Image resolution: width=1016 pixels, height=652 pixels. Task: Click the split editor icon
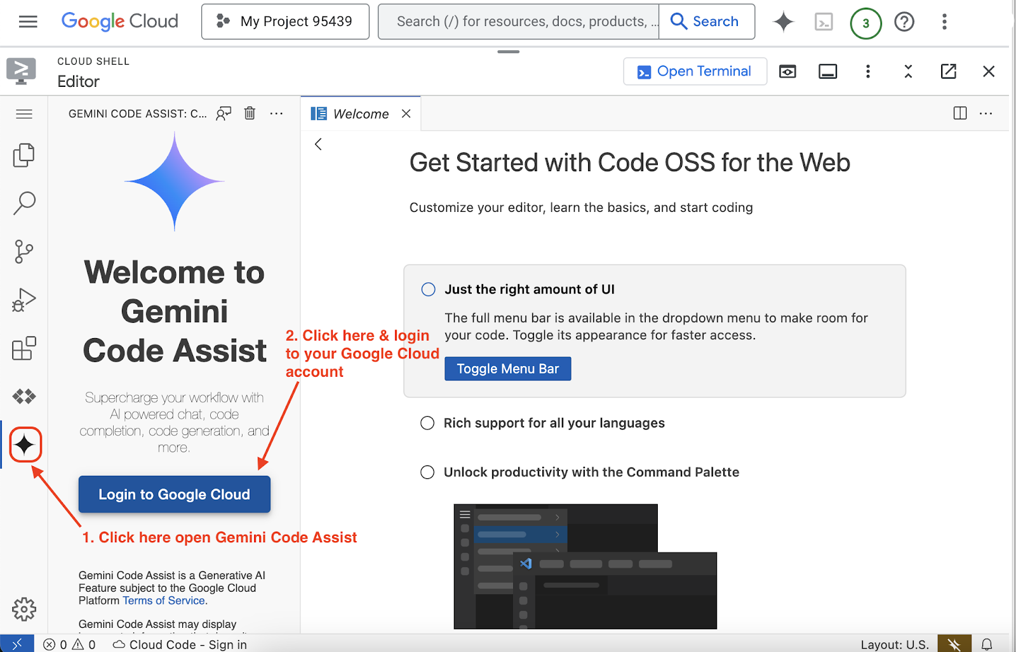point(959,114)
